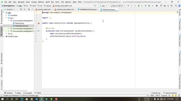
Task: Click the override gutter icon beside onCreate
Action: 38,31
